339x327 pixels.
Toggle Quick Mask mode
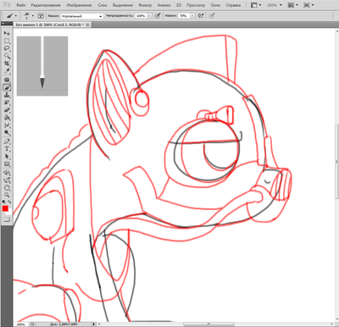click(7, 219)
